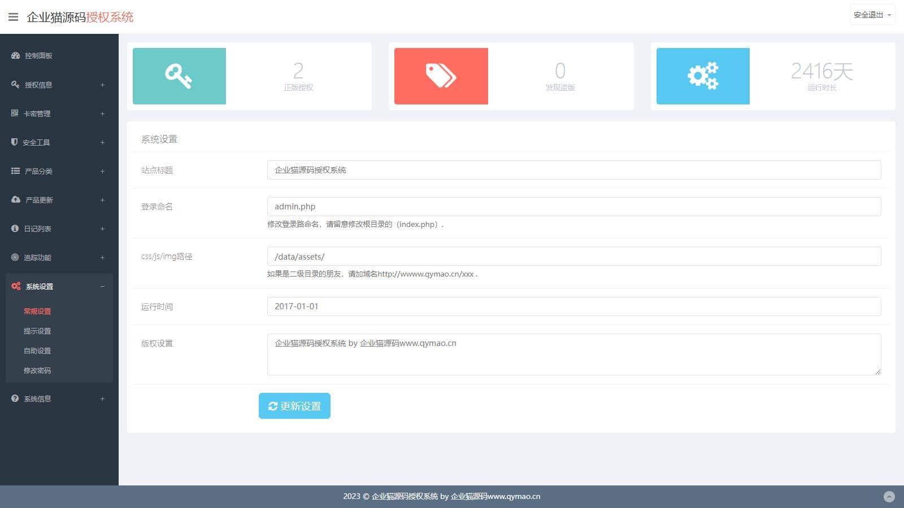Click the 系统设置 panel heading

(x=159, y=139)
